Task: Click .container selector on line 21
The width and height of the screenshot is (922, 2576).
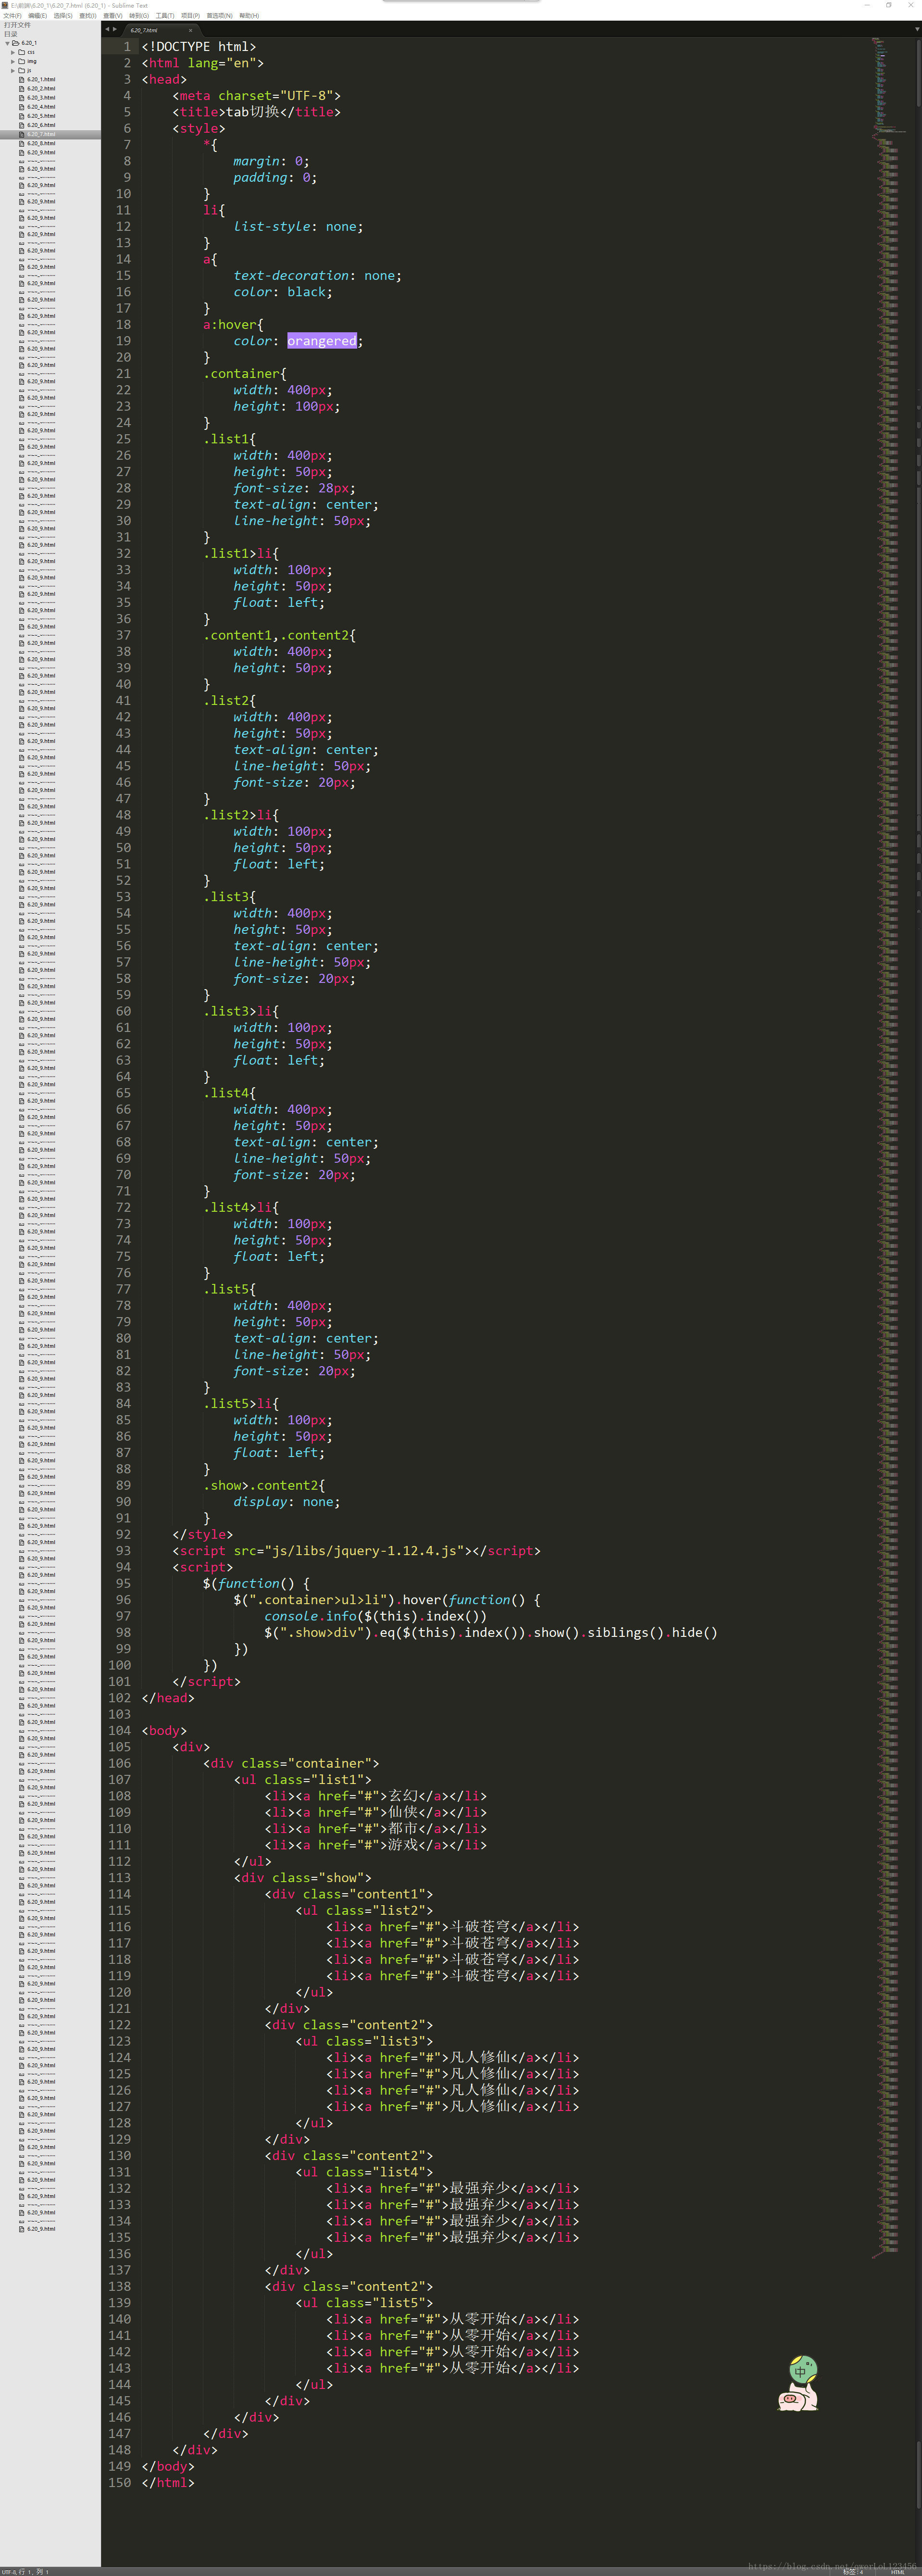Action: tap(241, 374)
